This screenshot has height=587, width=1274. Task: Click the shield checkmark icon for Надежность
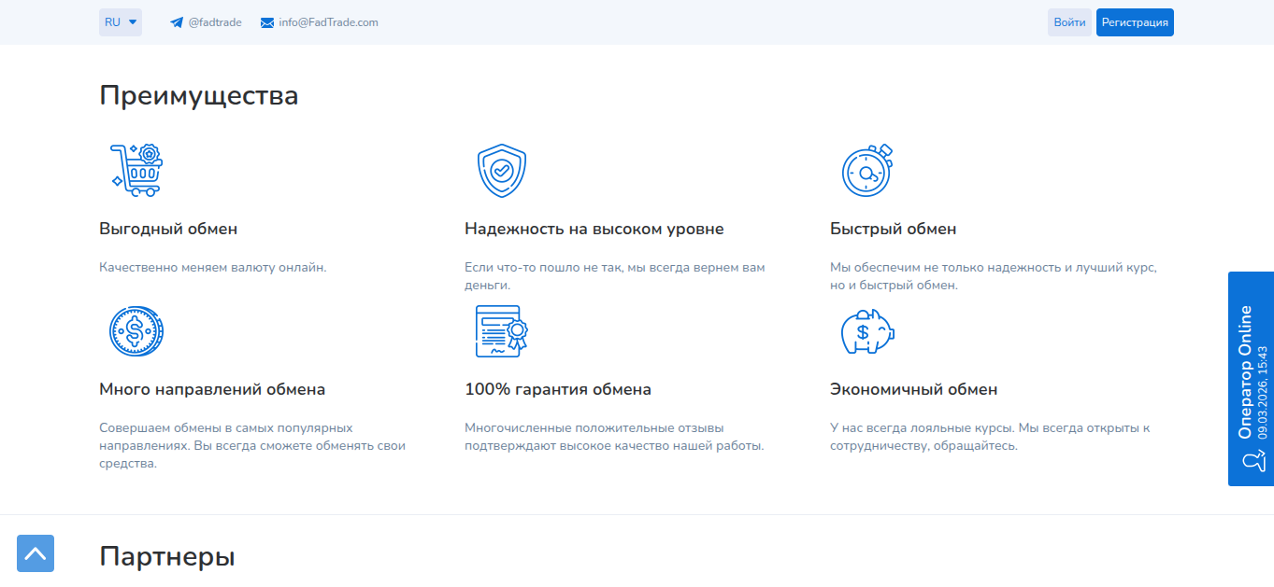click(x=502, y=169)
